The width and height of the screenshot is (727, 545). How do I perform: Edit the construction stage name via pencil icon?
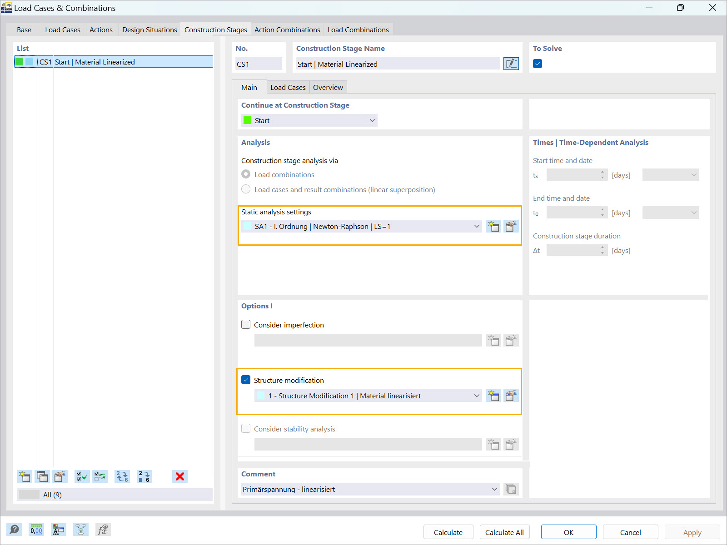coord(511,64)
